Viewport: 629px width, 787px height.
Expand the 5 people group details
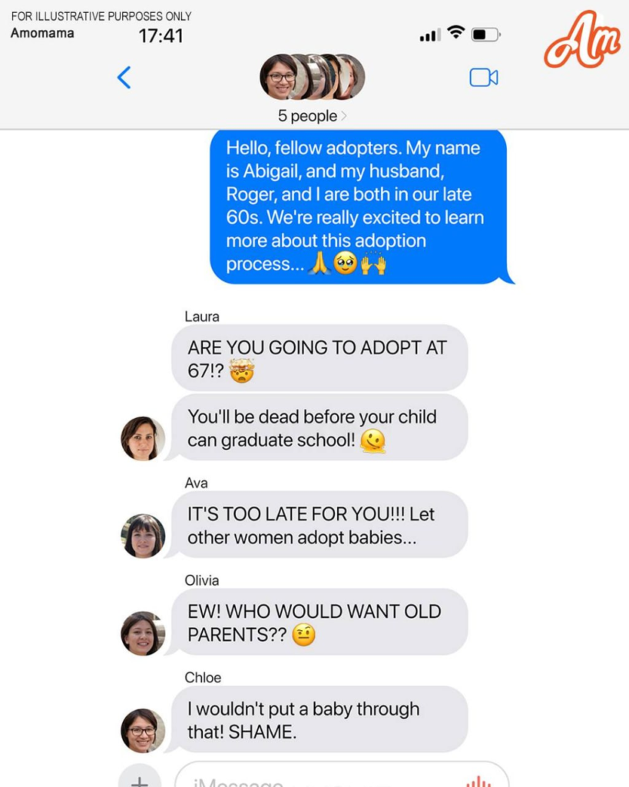point(312,116)
